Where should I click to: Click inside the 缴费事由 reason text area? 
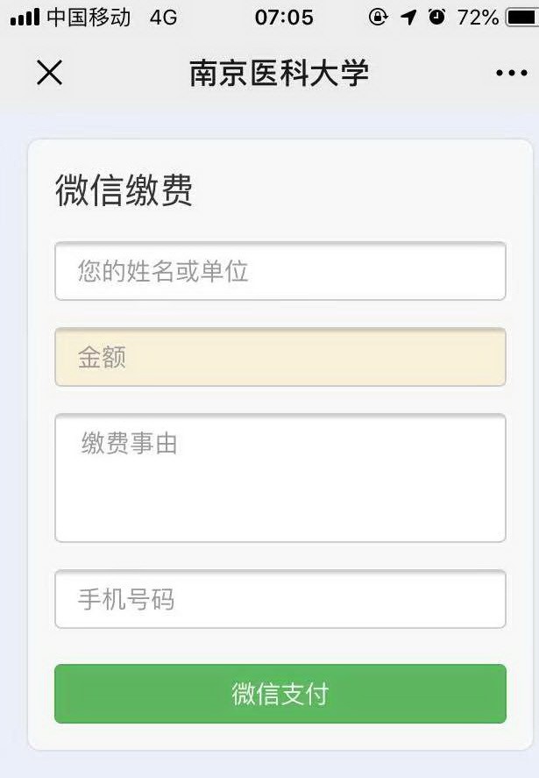click(280, 478)
